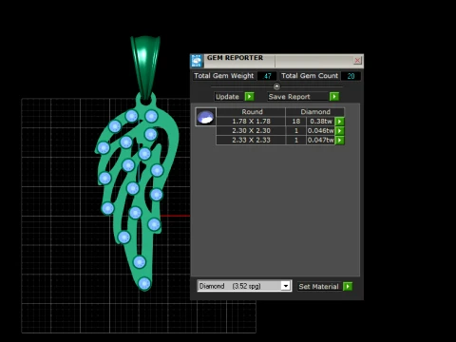The height and width of the screenshot is (342, 456).
Task: Click the GEM REPORTER title bar
Action: [x=277, y=61]
